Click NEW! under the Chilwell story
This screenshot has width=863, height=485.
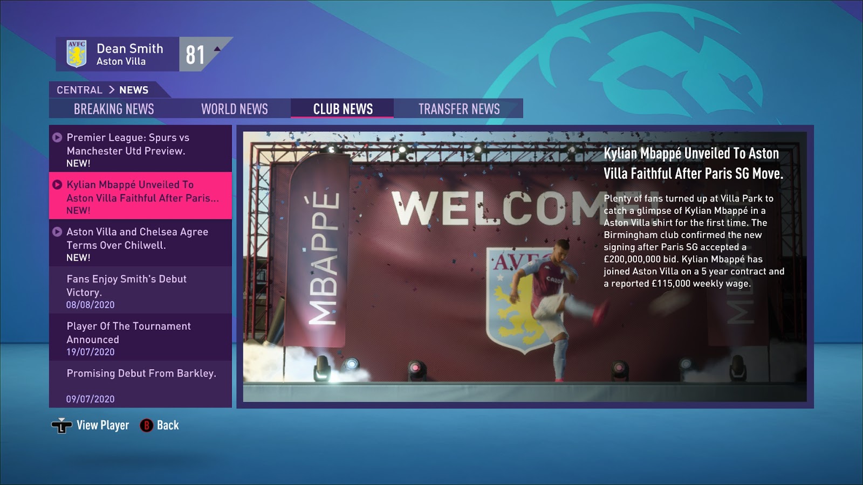pyautogui.click(x=78, y=258)
